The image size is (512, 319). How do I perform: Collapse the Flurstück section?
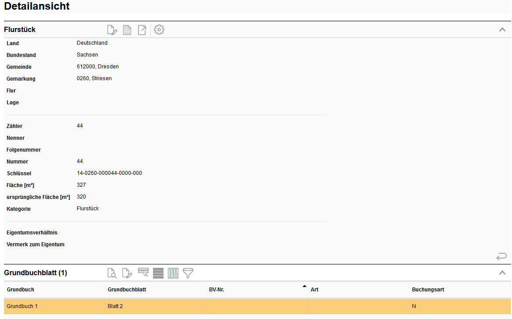point(502,30)
